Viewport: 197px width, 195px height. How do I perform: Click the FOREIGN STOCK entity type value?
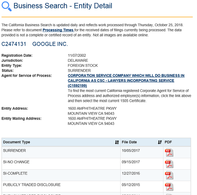(83, 66)
